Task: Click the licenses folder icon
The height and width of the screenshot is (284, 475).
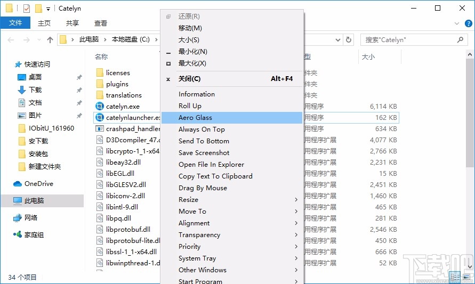Action: pos(100,72)
